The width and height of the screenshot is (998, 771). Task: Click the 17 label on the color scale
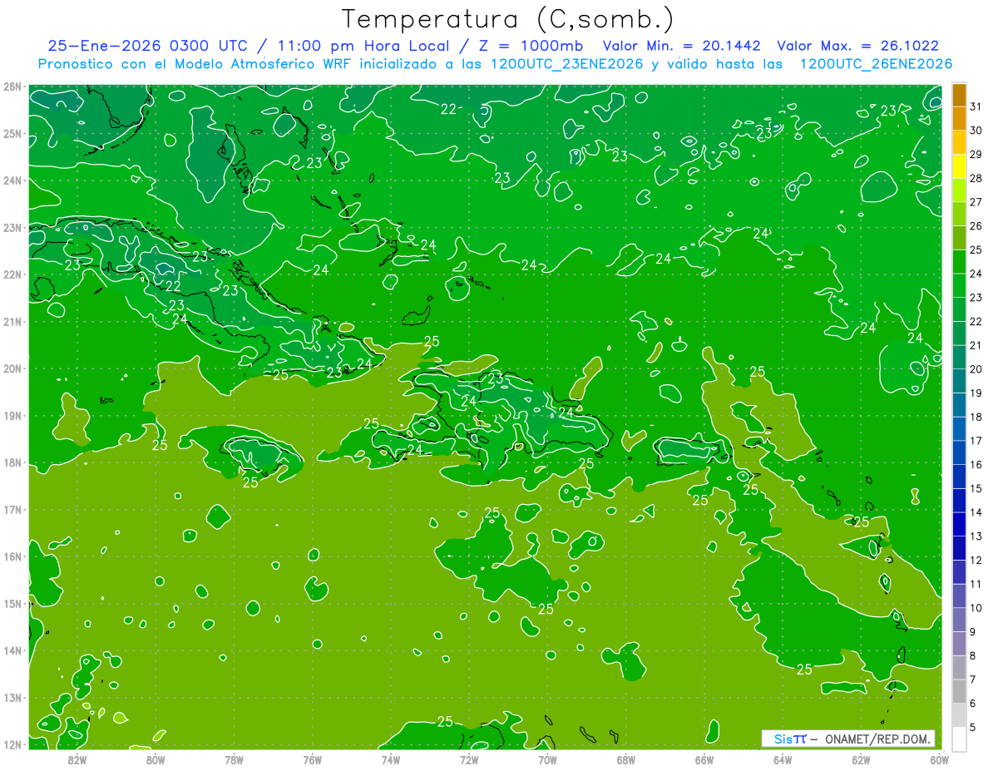(x=976, y=440)
